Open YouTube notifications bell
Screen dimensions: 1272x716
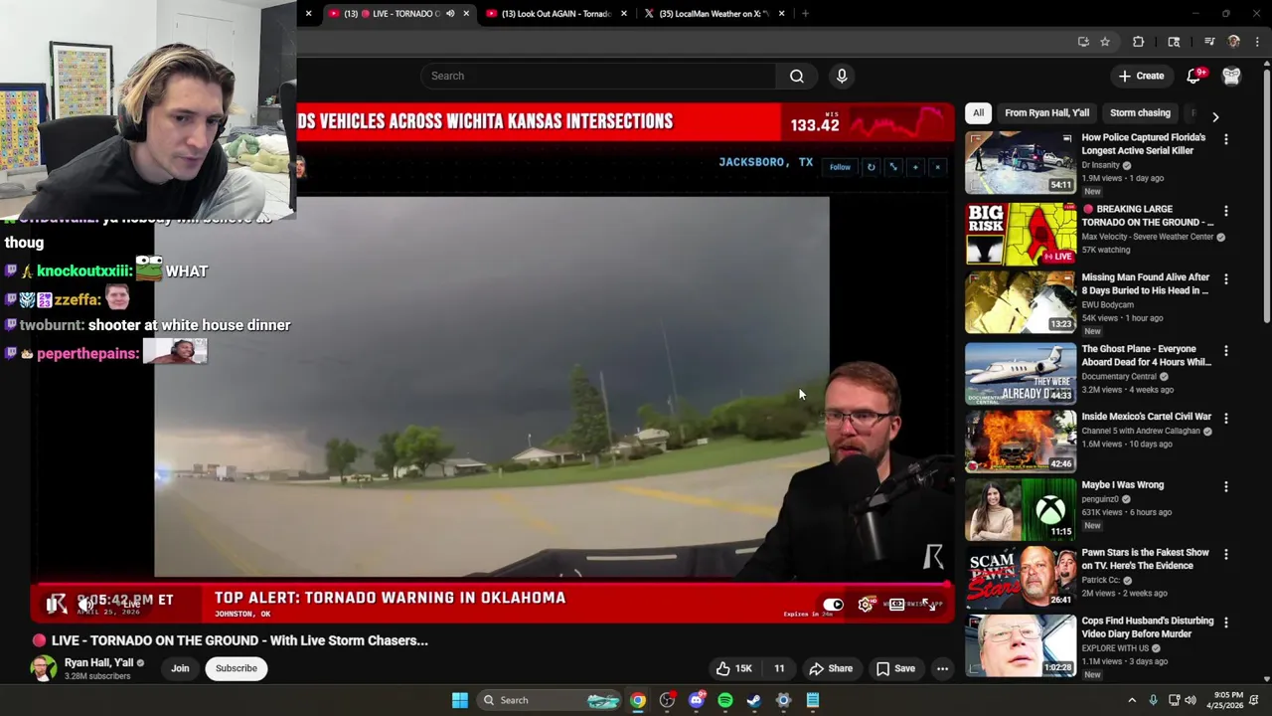coord(1193,76)
